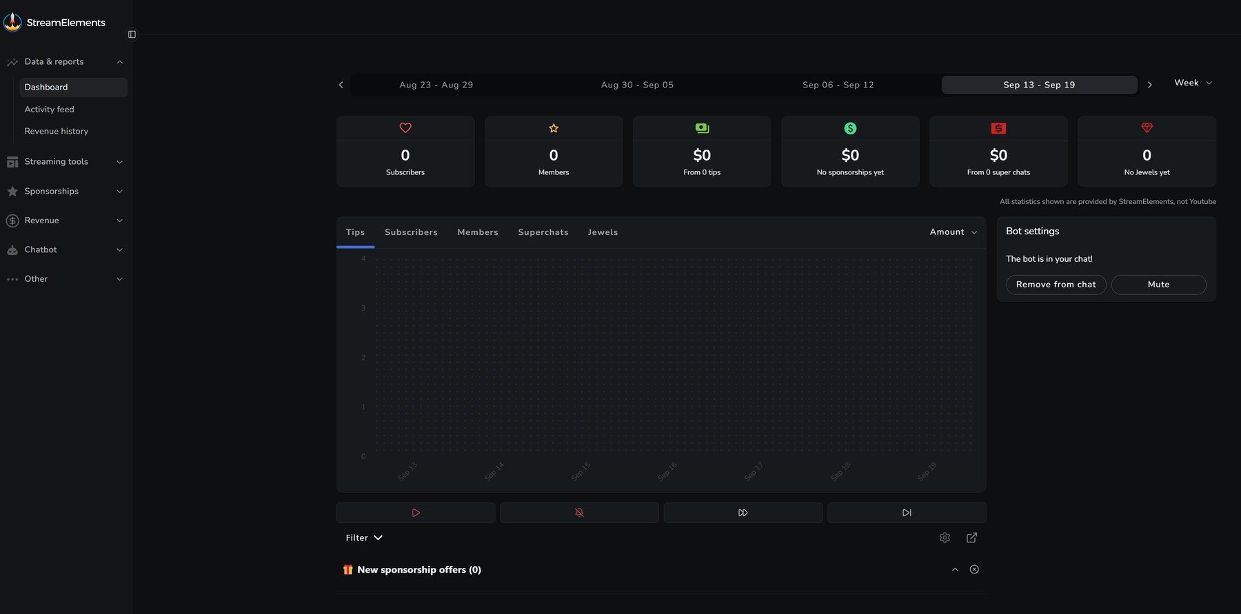Select the Sep 13 - Sep 19 range
The width and height of the screenshot is (1241, 614).
click(x=1039, y=85)
